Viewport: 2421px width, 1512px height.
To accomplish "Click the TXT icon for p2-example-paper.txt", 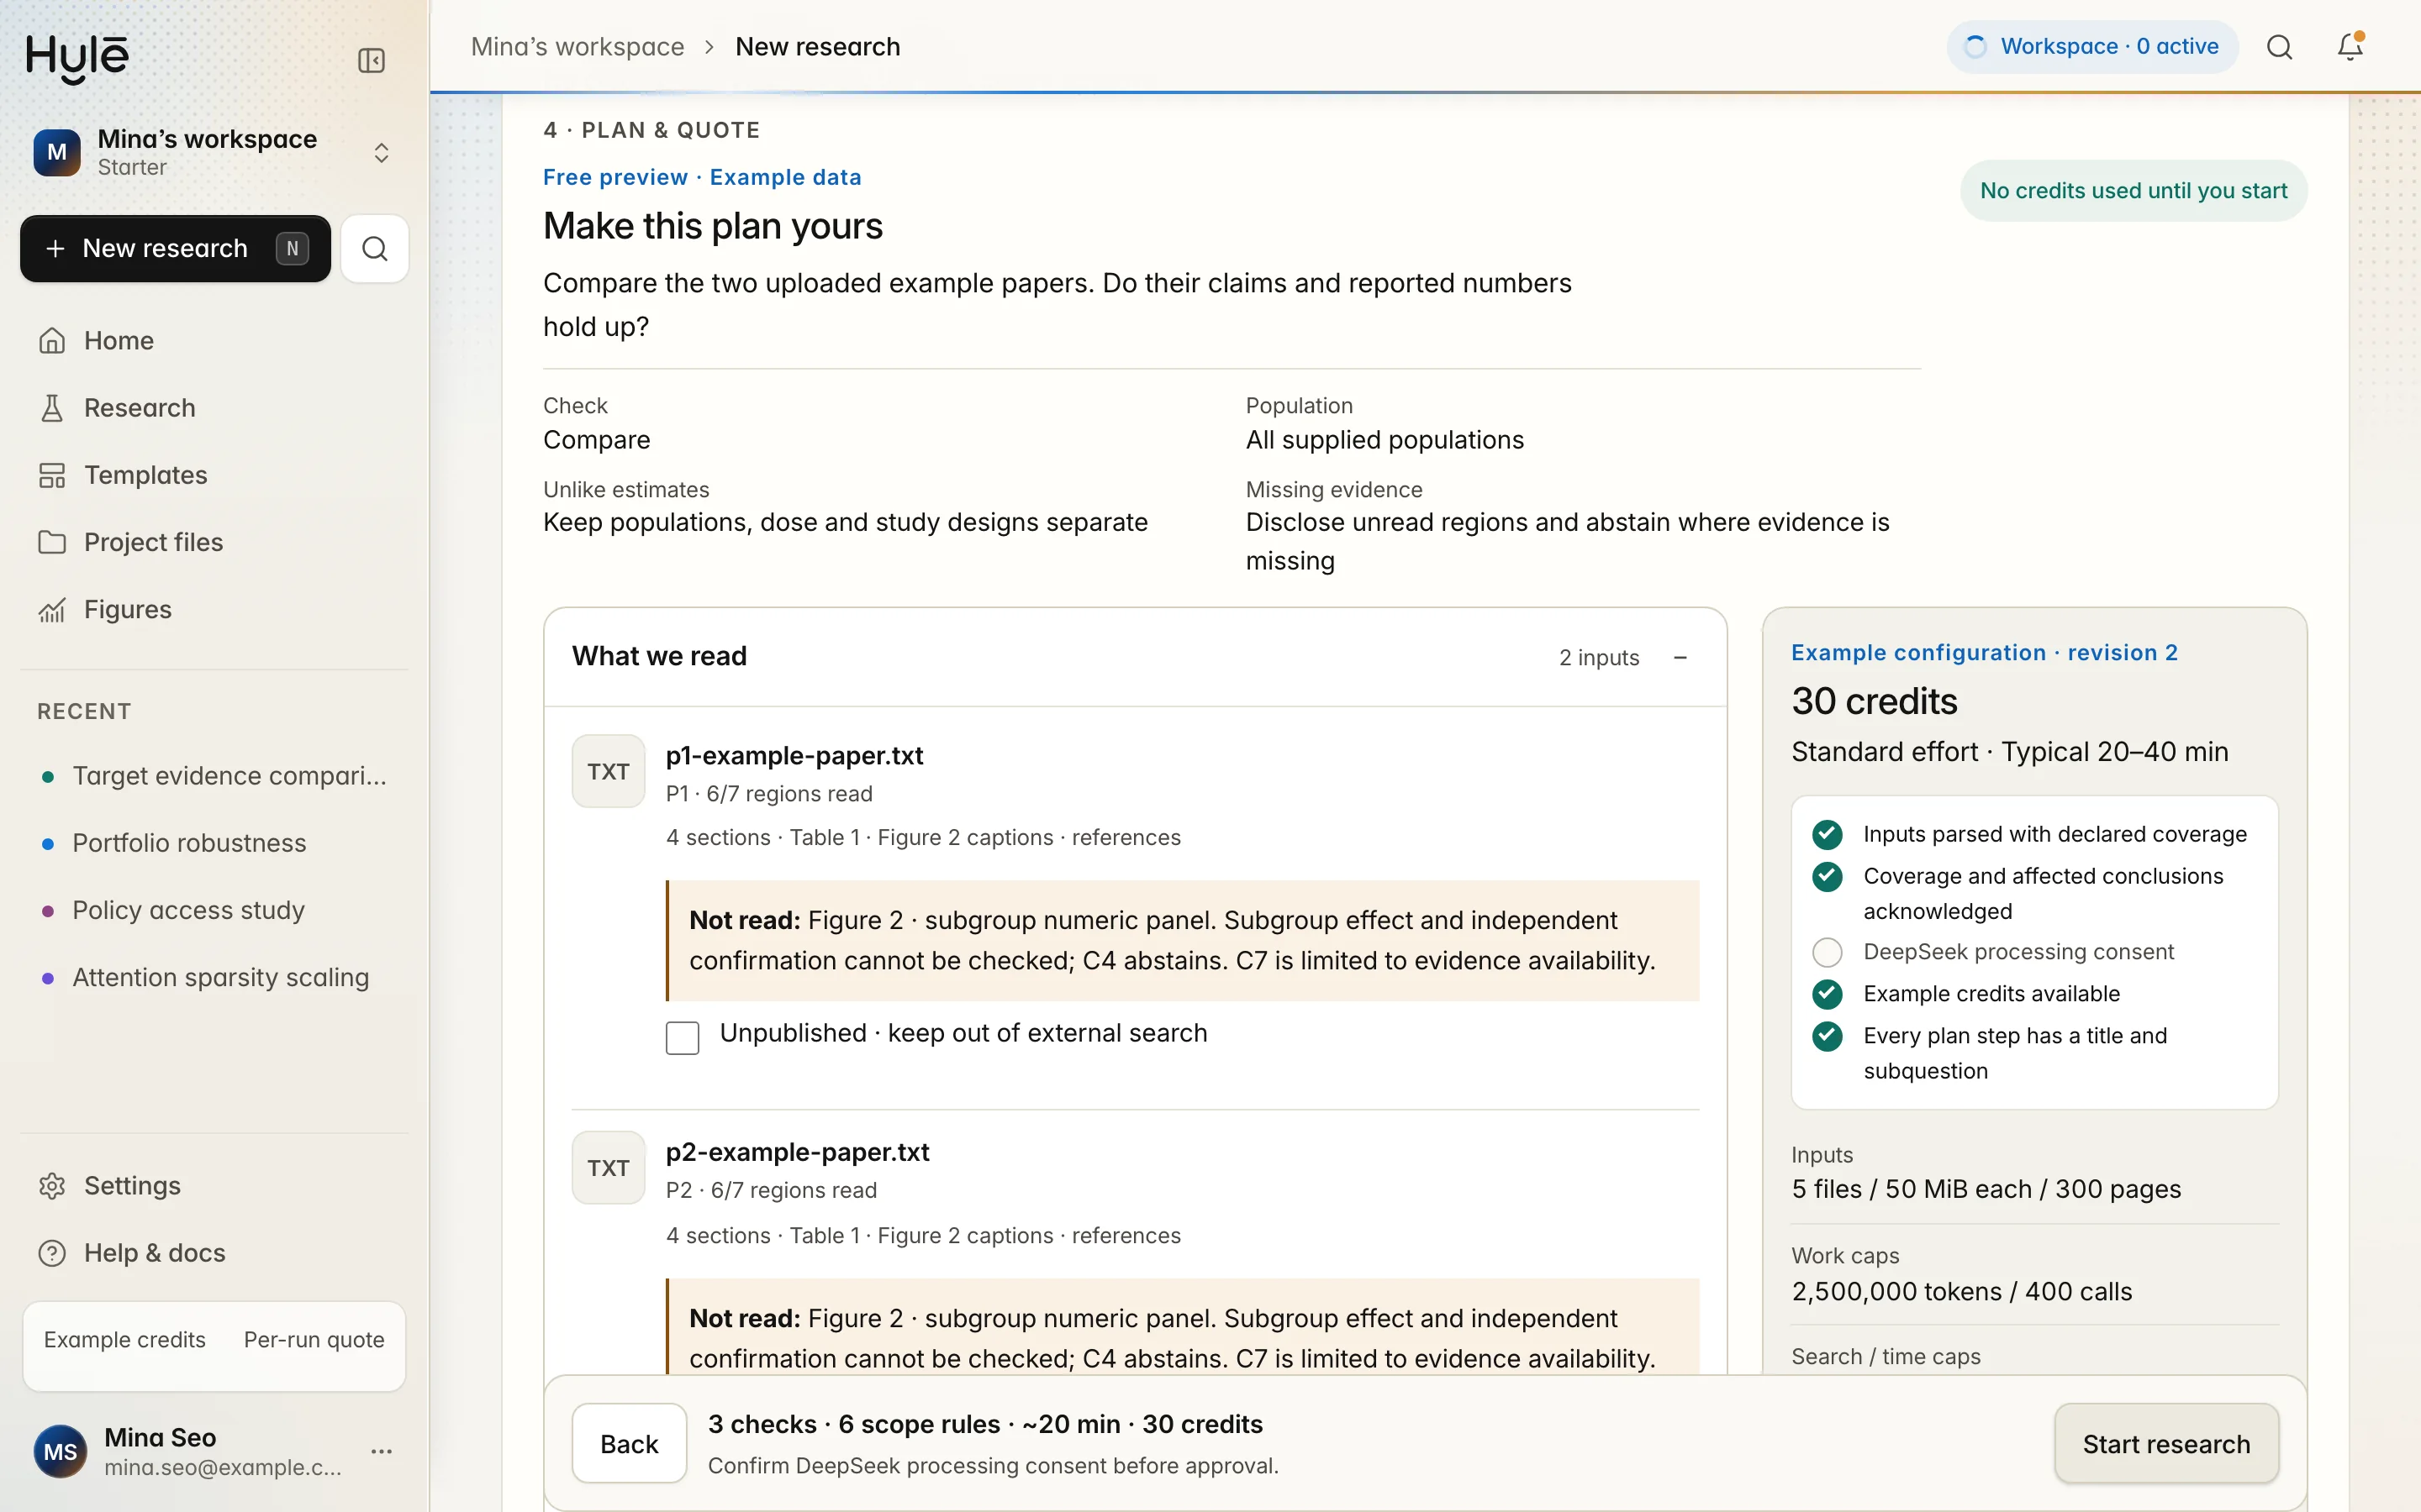I will pos(609,1167).
